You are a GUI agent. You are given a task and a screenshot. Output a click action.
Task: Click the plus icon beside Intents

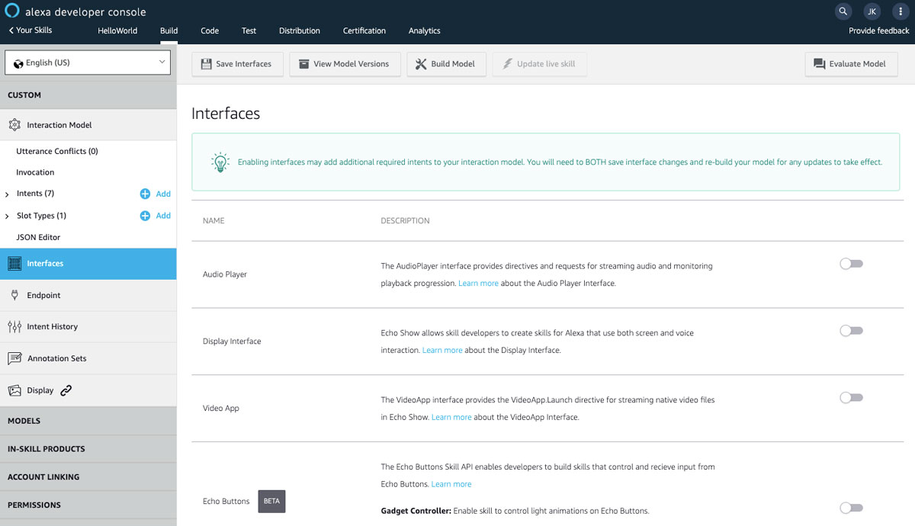click(145, 194)
